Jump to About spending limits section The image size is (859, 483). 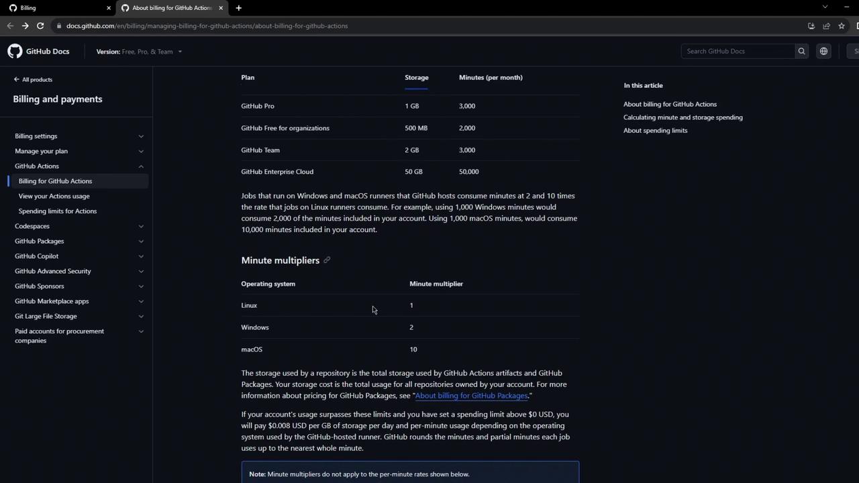(x=655, y=130)
